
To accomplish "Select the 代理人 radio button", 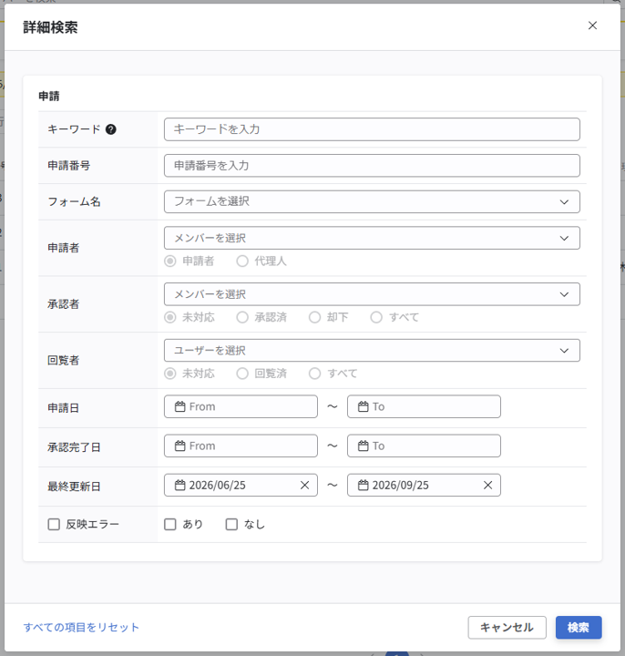I will [242, 261].
